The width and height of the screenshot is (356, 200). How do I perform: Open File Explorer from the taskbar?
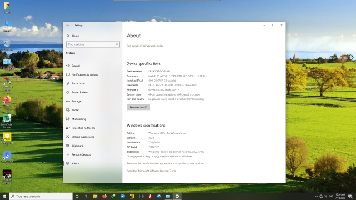click(95, 196)
